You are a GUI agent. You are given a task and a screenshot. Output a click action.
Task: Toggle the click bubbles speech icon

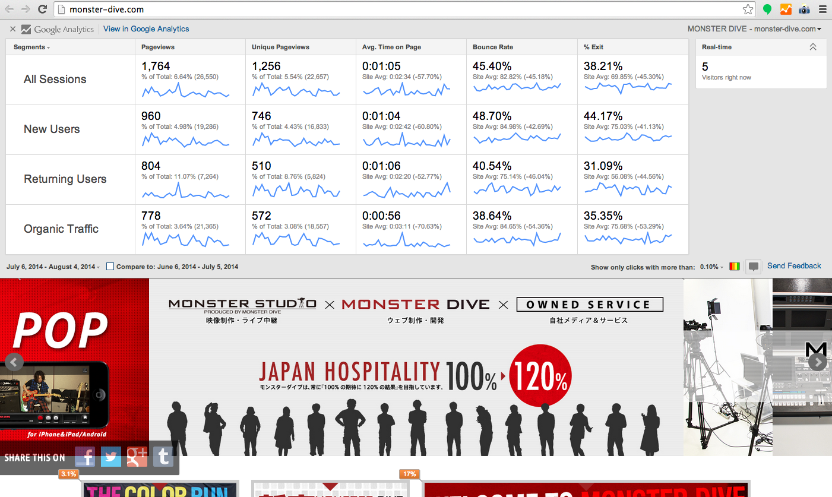(x=753, y=267)
